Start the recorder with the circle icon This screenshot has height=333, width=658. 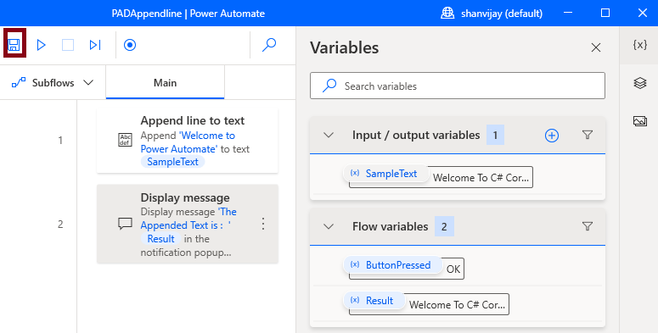pyautogui.click(x=130, y=45)
